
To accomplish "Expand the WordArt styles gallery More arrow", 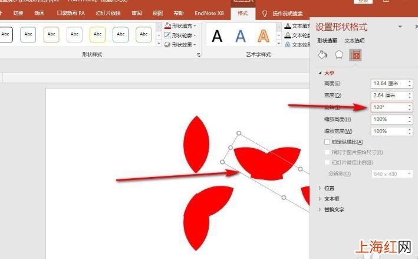I will coord(279,43).
